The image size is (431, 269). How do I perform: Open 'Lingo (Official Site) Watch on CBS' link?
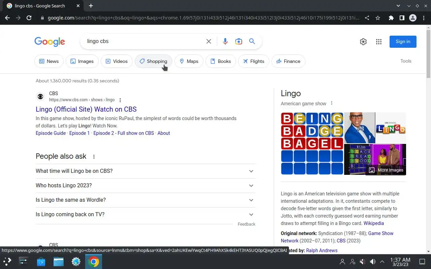point(86,109)
